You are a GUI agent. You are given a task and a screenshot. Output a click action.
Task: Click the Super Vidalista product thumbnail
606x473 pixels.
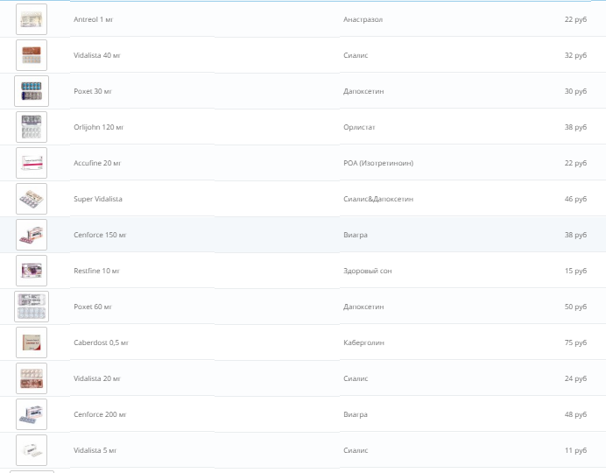coord(32,199)
